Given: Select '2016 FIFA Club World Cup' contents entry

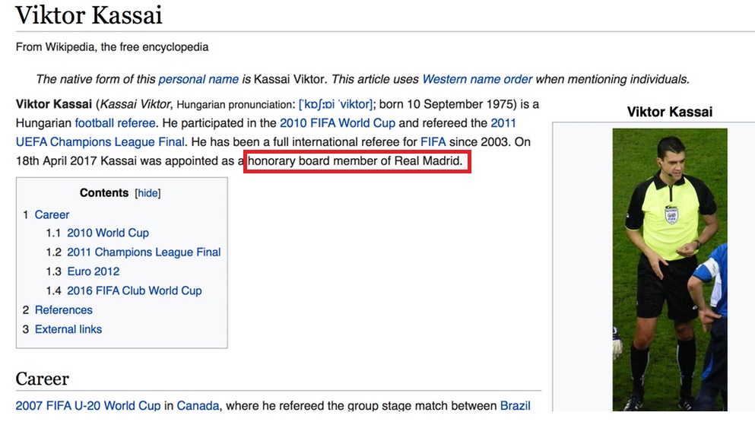Looking at the screenshot, I should (x=135, y=290).
